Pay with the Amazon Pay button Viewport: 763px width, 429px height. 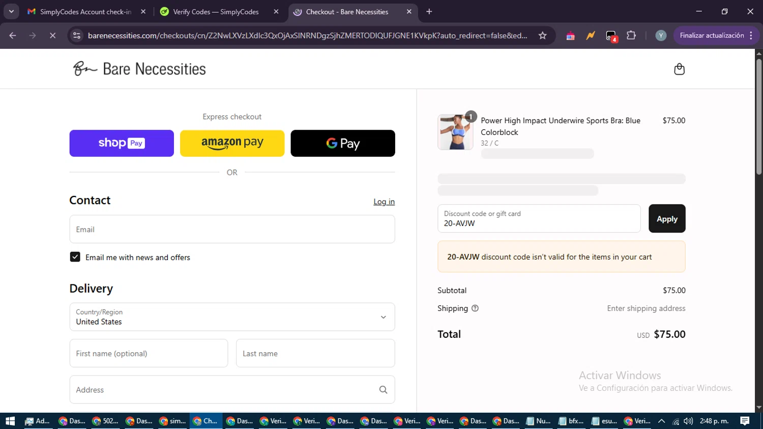pyautogui.click(x=232, y=143)
